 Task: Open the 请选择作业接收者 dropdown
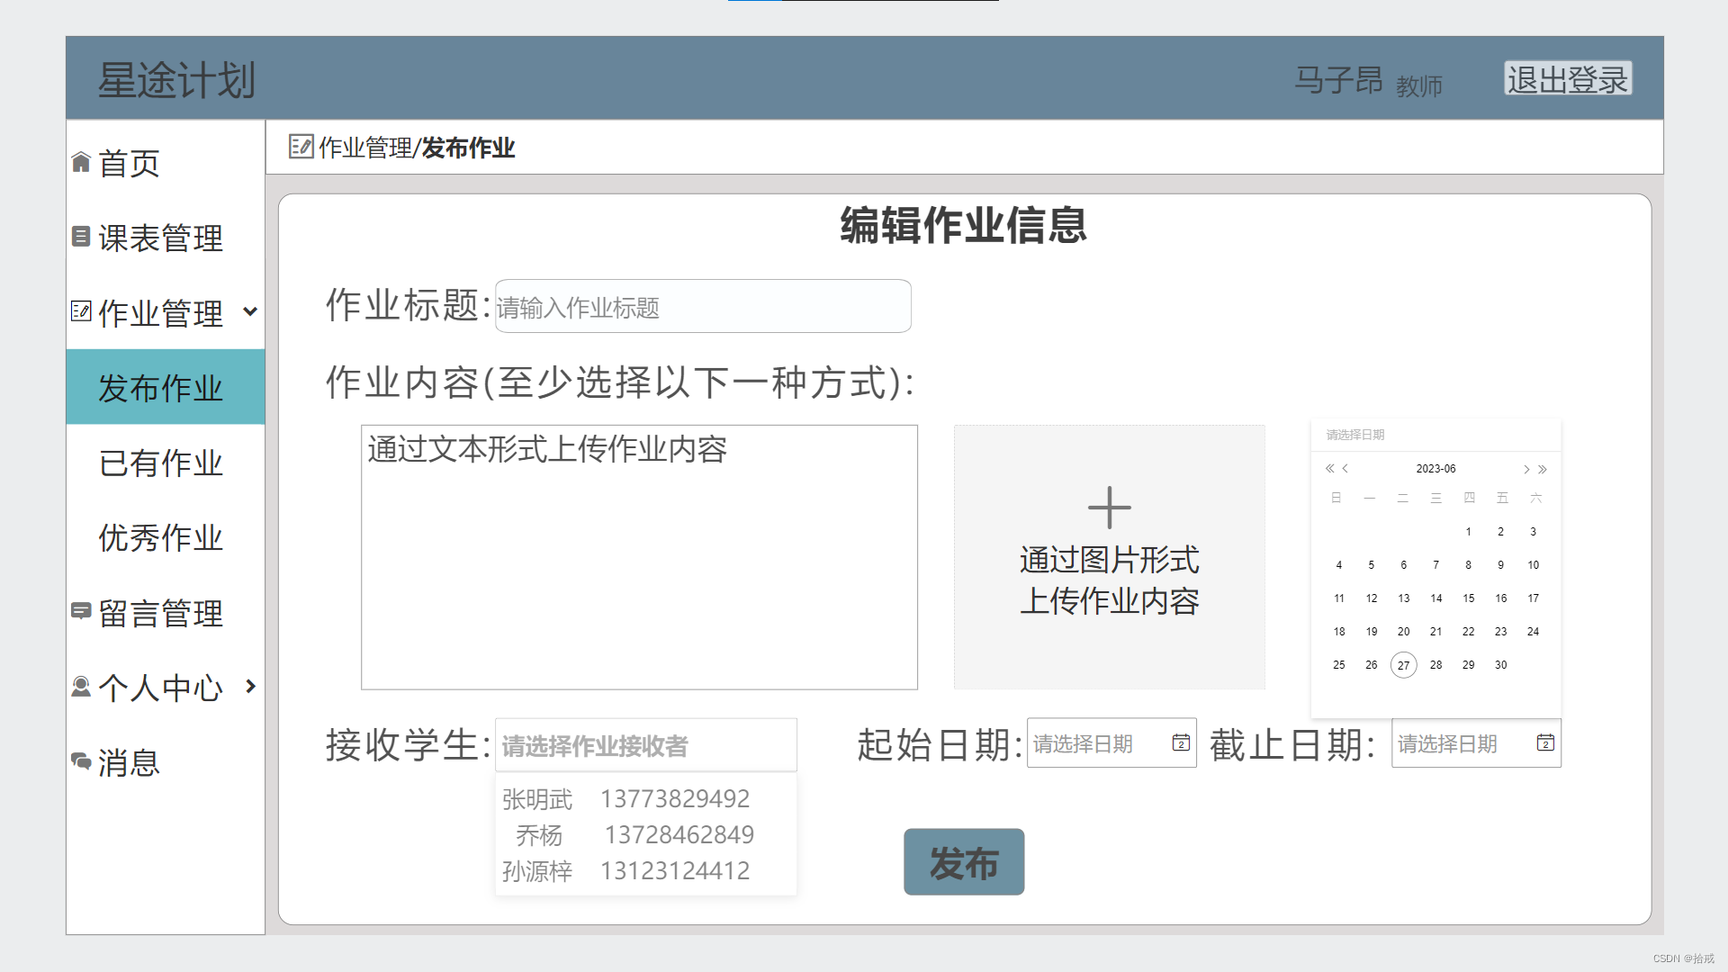(645, 745)
